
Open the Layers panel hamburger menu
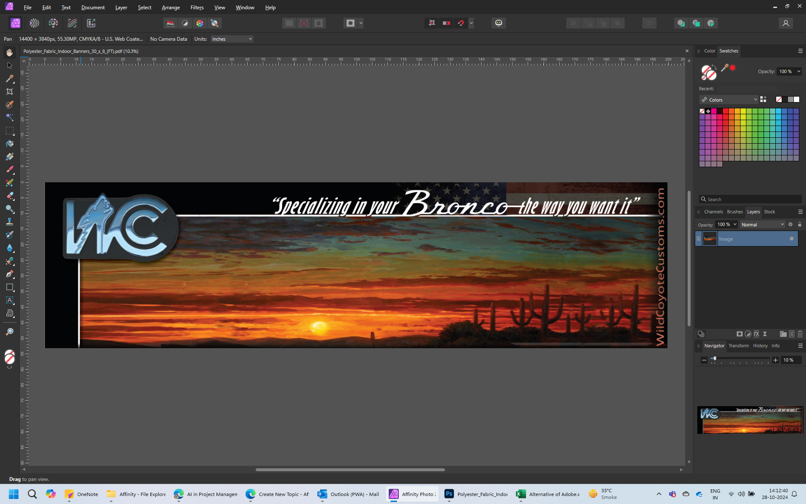[800, 212]
